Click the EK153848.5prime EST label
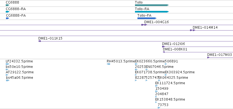 [x=170, y=99]
